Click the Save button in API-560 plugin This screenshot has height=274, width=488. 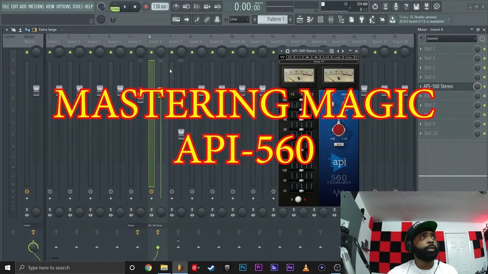click(x=348, y=57)
